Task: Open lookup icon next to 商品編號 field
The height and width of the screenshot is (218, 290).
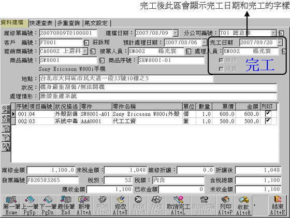Action: pyautogui.click(x=102, y=60)
